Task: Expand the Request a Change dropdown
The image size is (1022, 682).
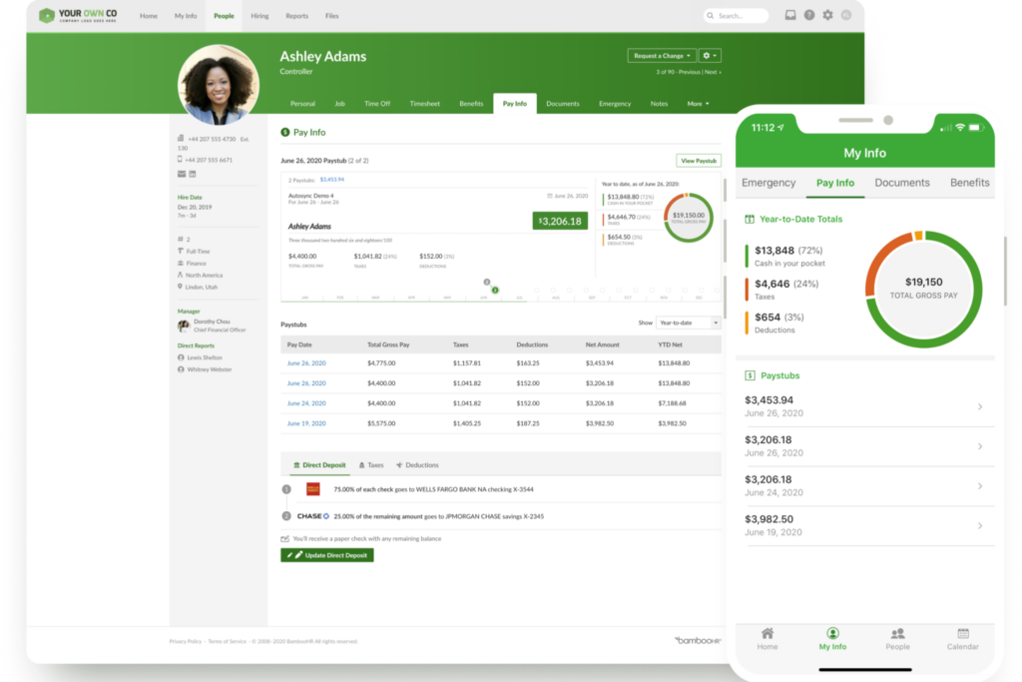Action: pyautogui.click(x=661, y=56)
